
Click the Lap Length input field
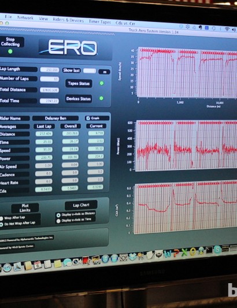point(50,70)
